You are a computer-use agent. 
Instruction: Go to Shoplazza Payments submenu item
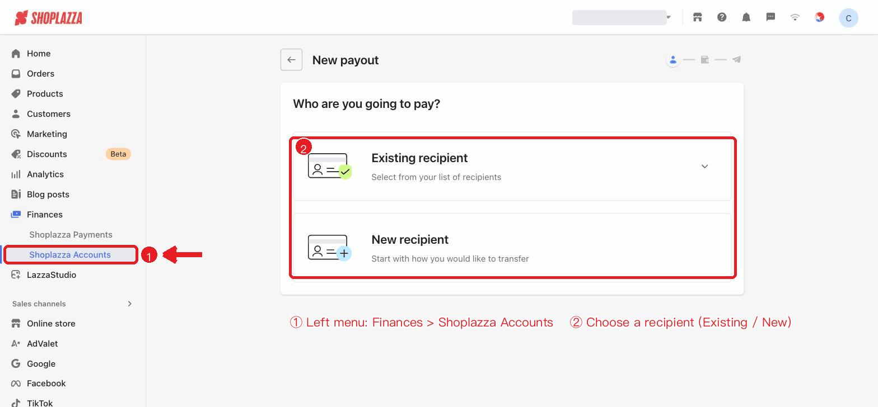pos(71,234)
